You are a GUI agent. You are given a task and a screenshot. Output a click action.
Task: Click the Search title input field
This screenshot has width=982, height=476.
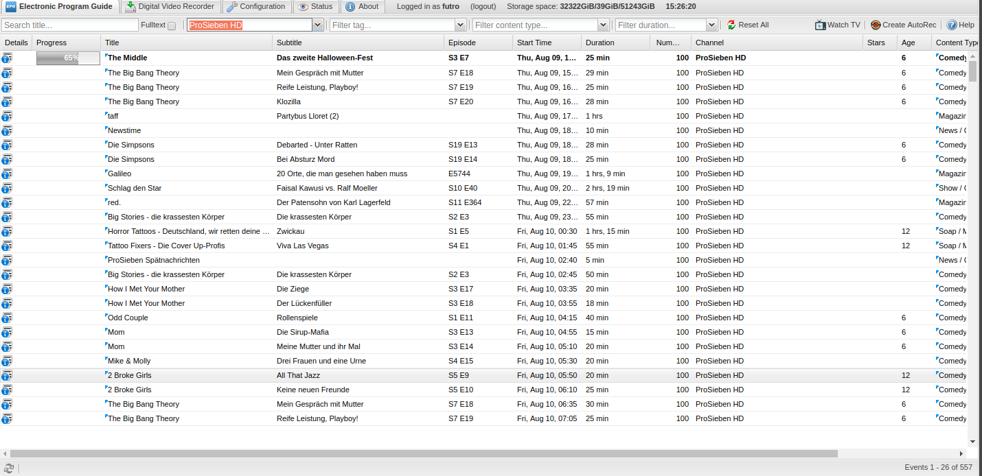(x=70, y=25)
